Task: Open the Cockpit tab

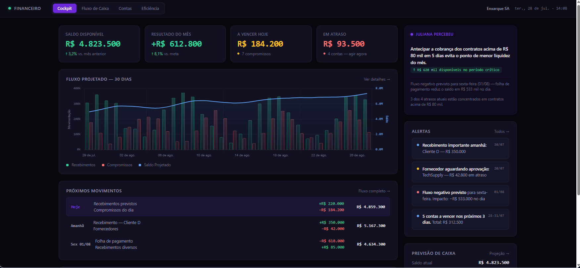Action: click(65, 8)
